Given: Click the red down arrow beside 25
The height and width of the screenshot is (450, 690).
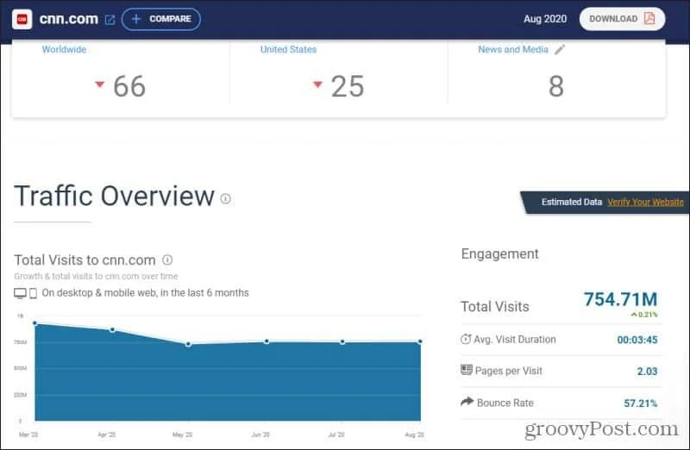Looking at the screenshot, I should pos(317,84).
